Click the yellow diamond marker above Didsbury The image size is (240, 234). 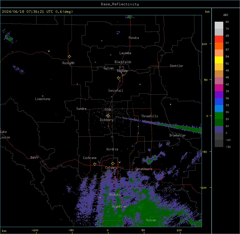pos(108,116)
